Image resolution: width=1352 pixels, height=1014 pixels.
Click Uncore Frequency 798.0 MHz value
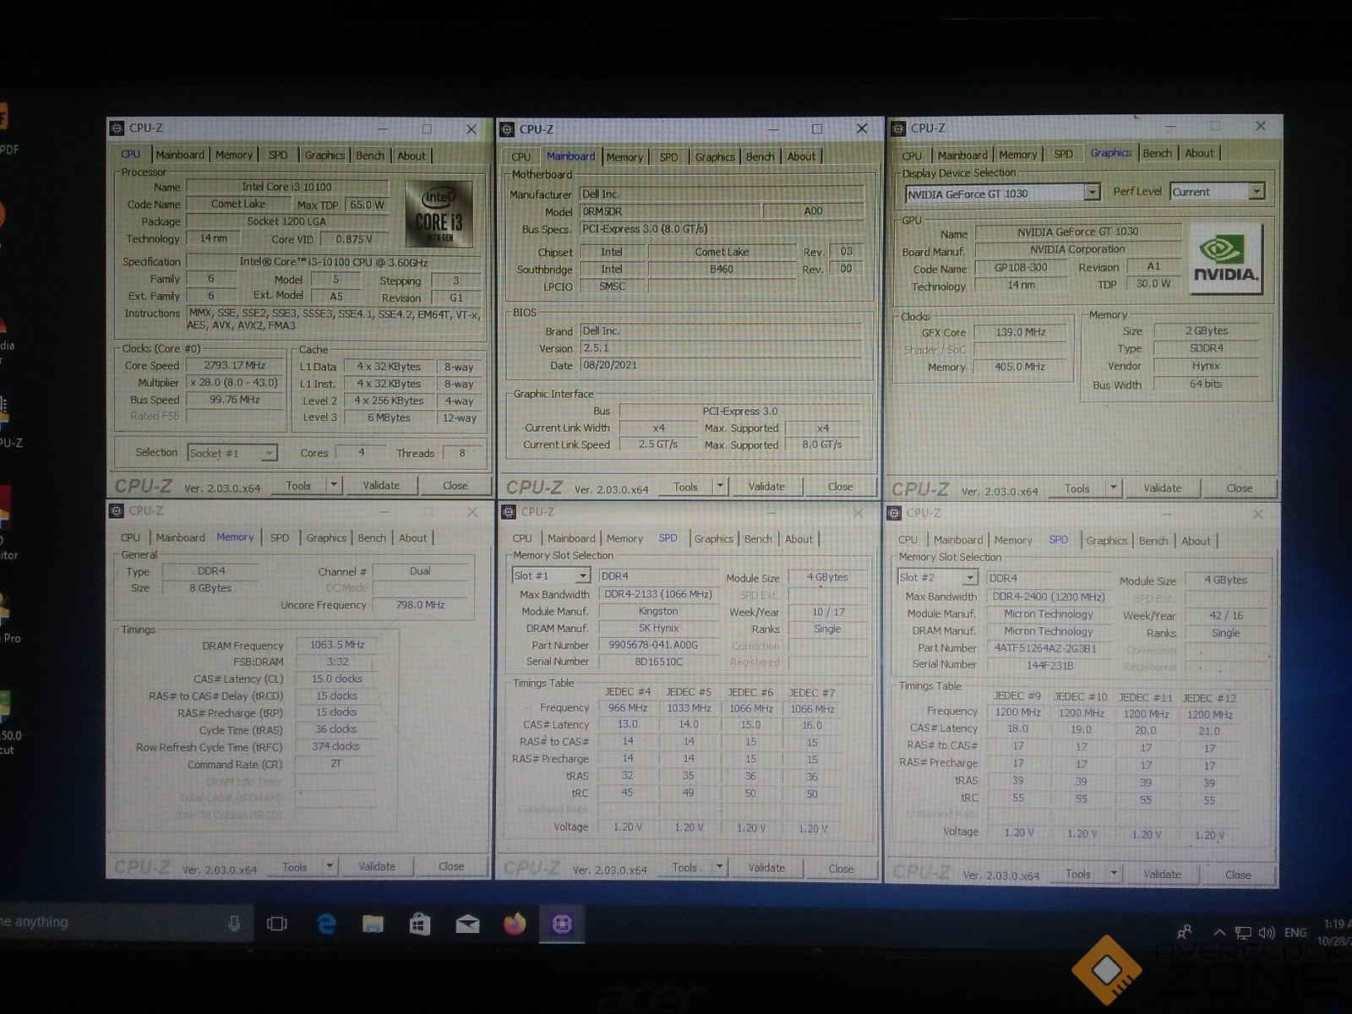coord(420,605)
